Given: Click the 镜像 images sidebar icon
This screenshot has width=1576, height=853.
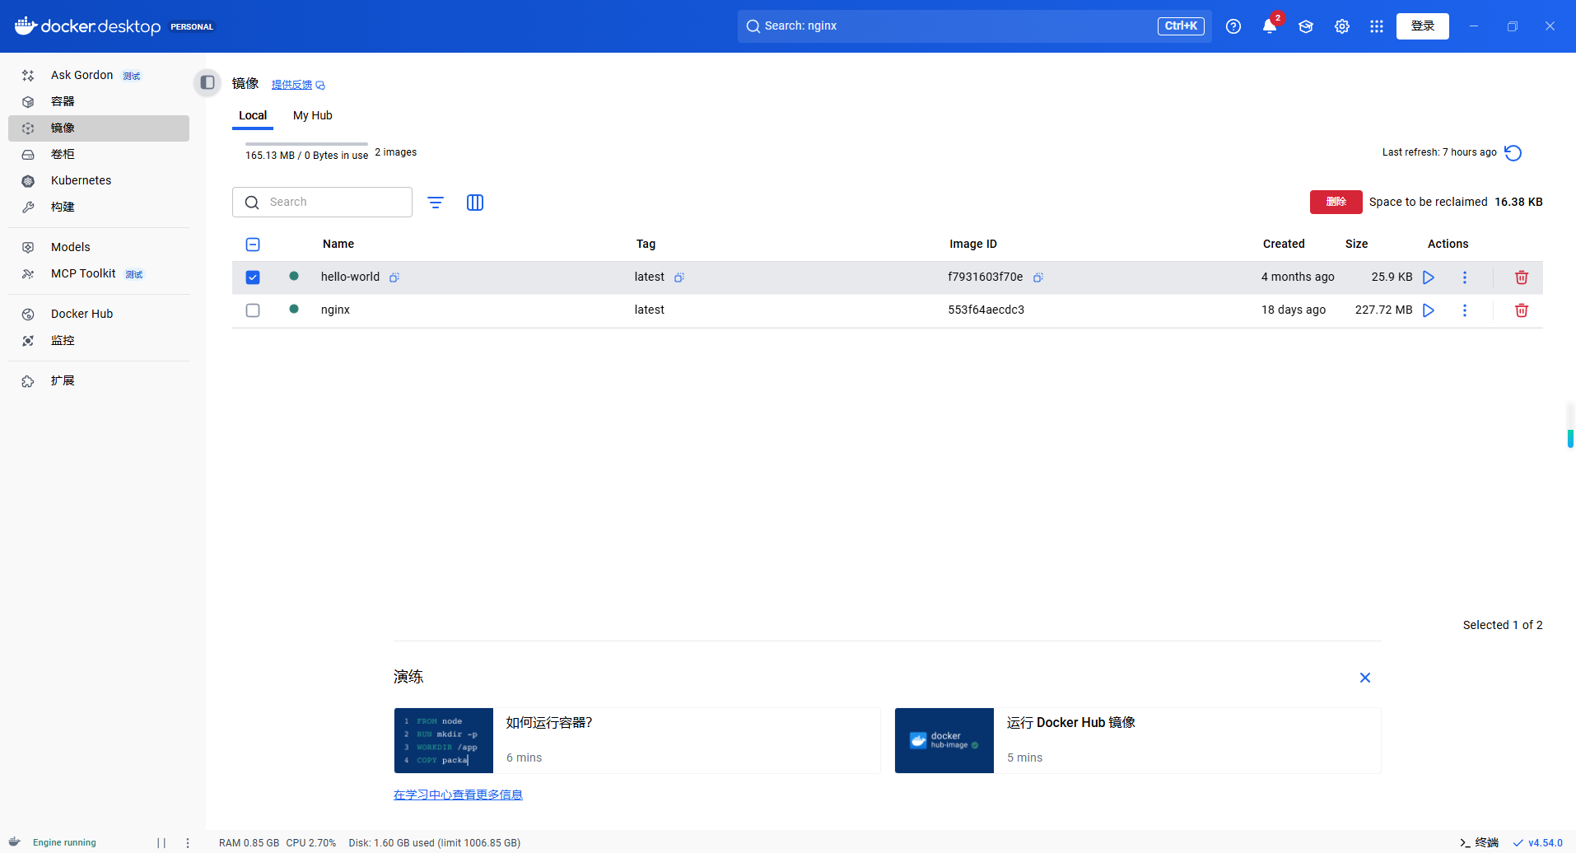Looking at the screenshot, I should click(x=28, y=128).
